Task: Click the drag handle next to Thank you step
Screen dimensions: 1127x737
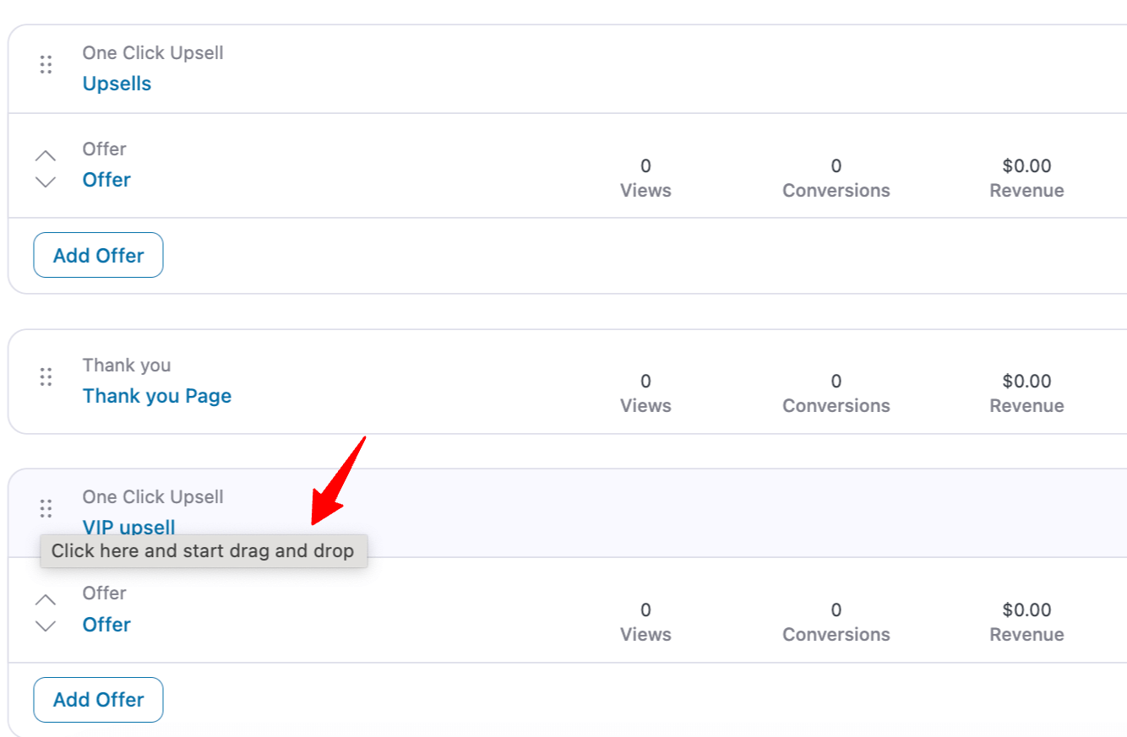Action: point(46,377)
